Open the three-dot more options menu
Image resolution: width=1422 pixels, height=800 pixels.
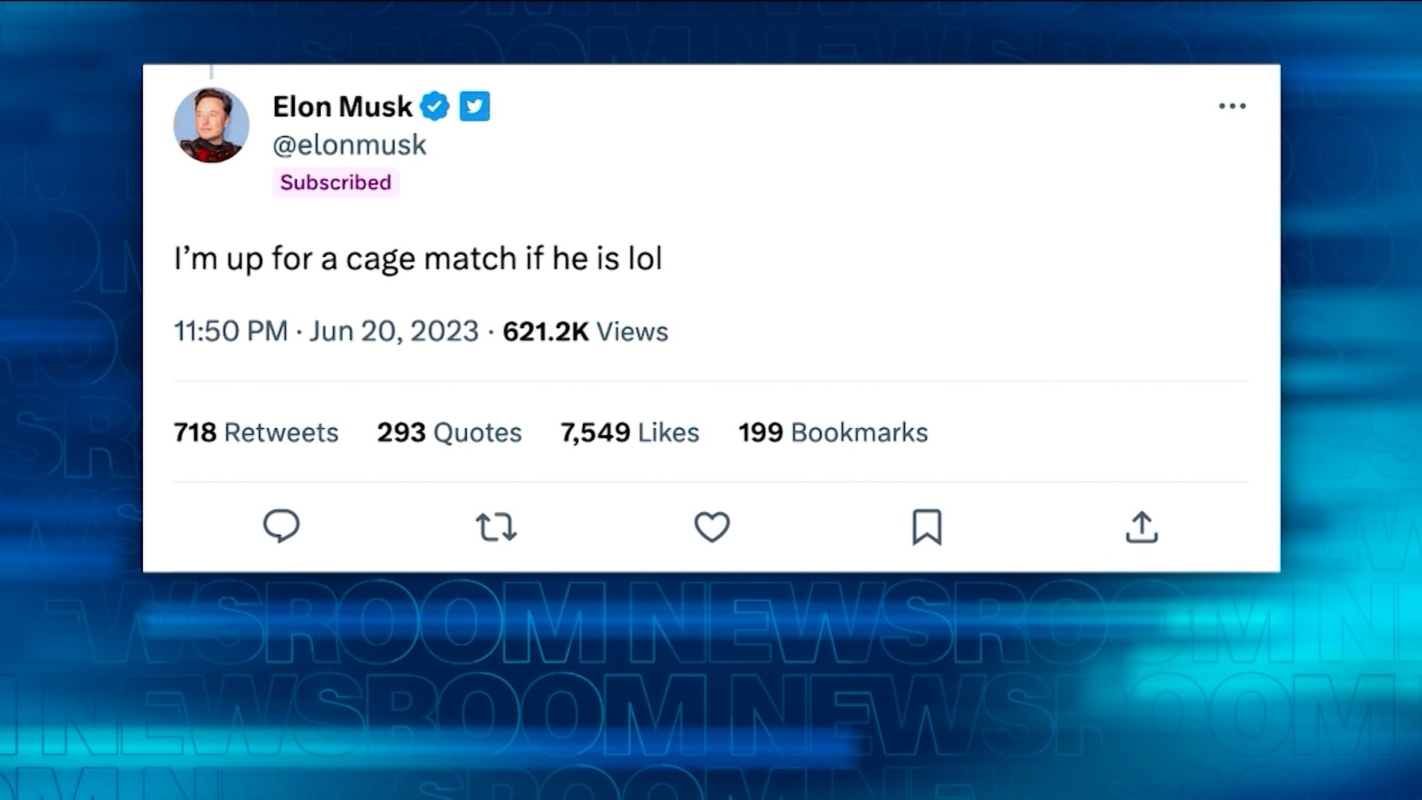coord(1232,107)
